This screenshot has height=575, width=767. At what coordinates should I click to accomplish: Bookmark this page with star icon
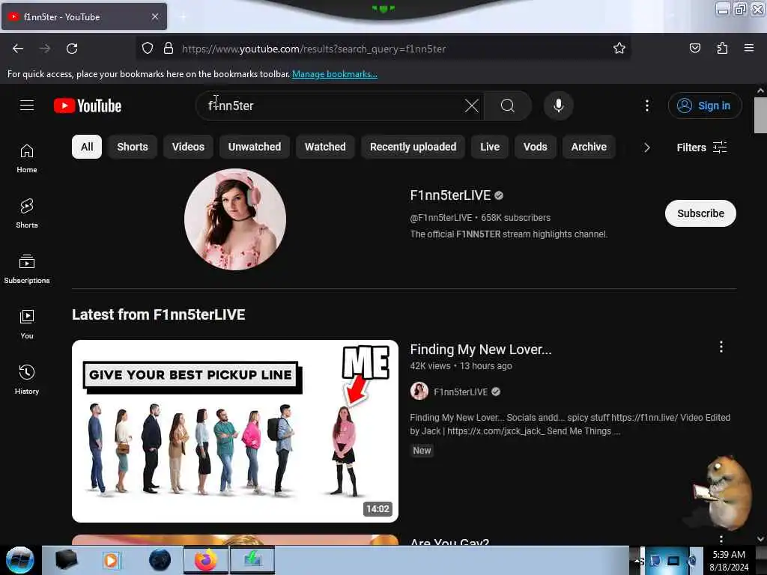(619, 48)
